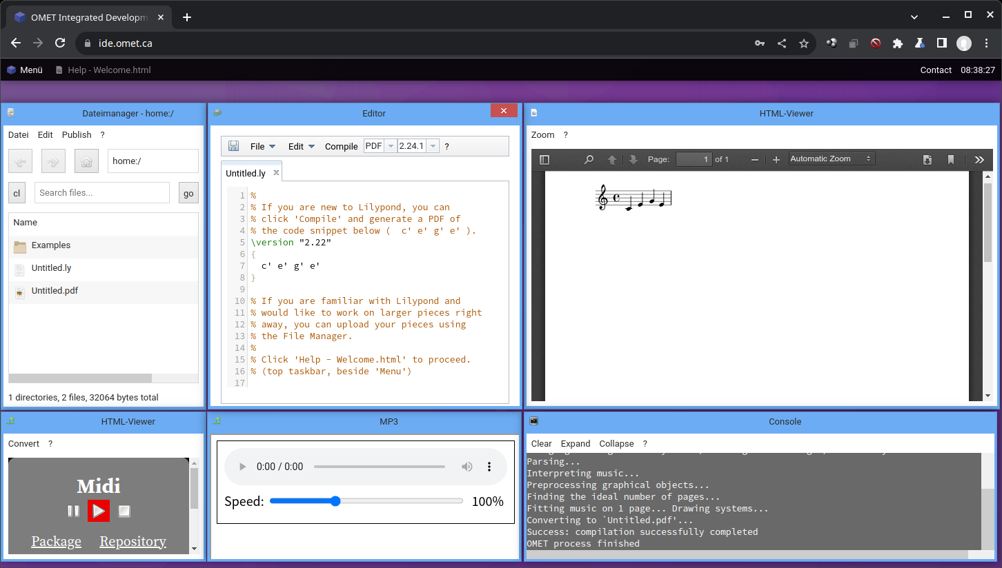The height and width of the screenshot is (568, 1002).
Task: Open the 2.24.1 version dropdown
Action: tap(433, 146)
